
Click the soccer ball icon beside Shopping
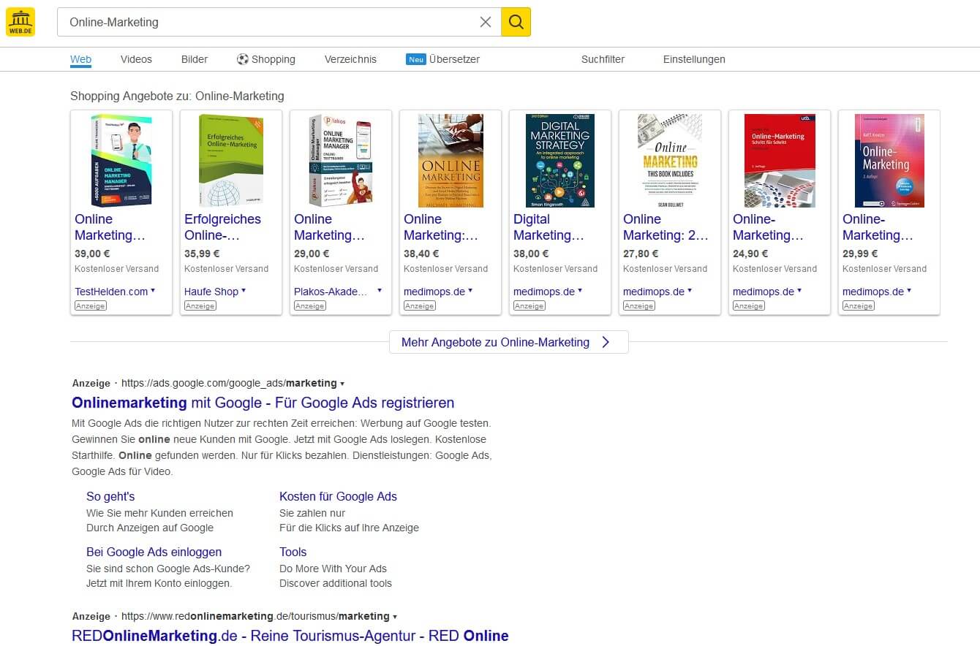243,59
